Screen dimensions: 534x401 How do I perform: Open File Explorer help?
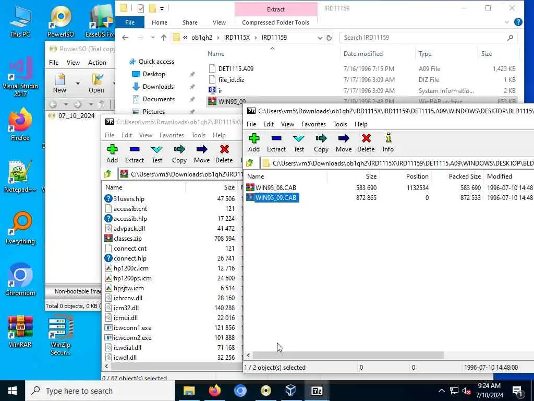(x=518, y=22)
